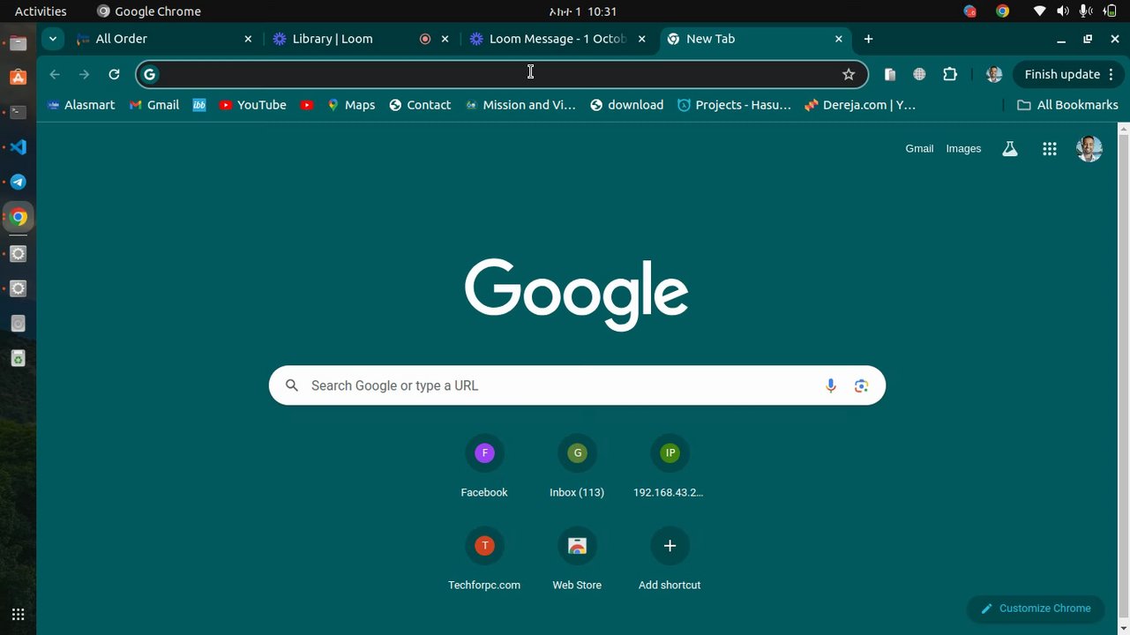Open the system tray volume icon

[x=1062, y=11]
